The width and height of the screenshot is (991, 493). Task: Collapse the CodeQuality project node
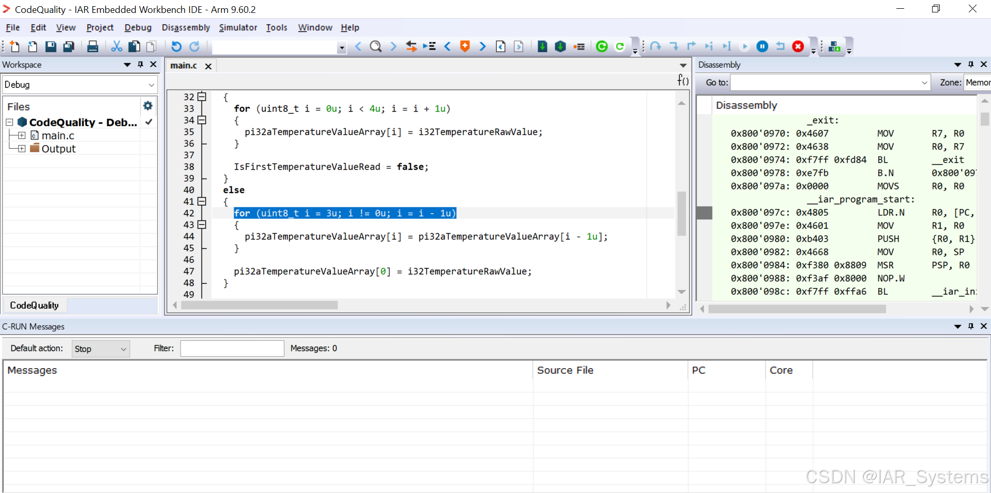pyautogui.click(x=9, y=122)
